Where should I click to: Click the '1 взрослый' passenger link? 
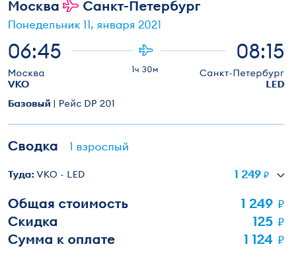99,147
